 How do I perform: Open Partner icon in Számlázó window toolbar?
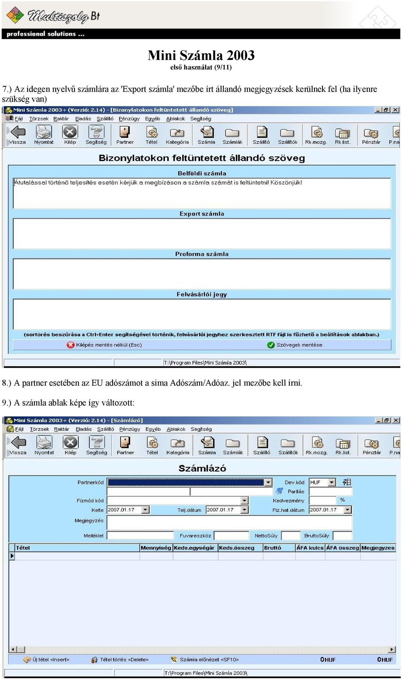[125, 443]
